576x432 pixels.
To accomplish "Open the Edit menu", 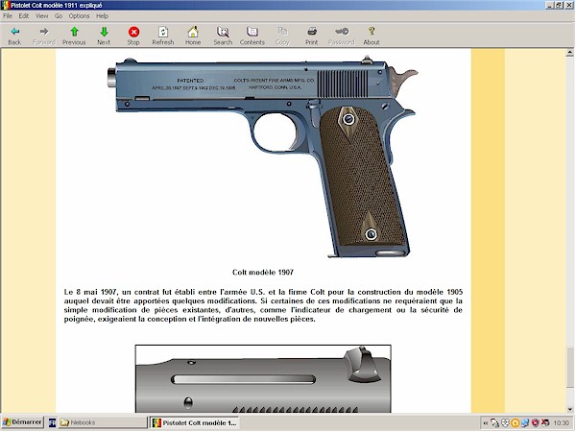I will coord(24,15).
